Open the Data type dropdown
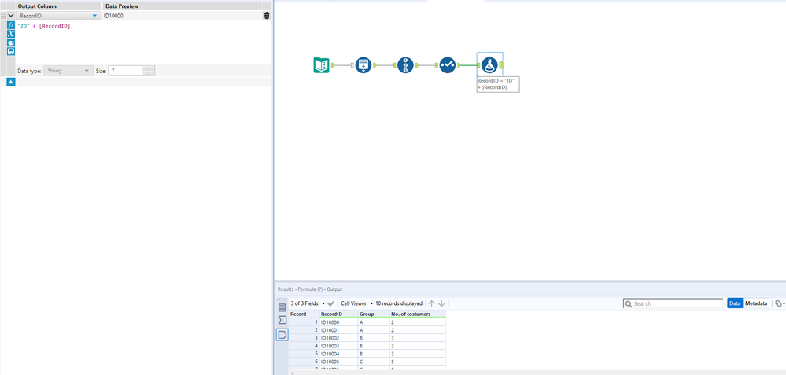786x375 pixels. (x=68, y=71)
